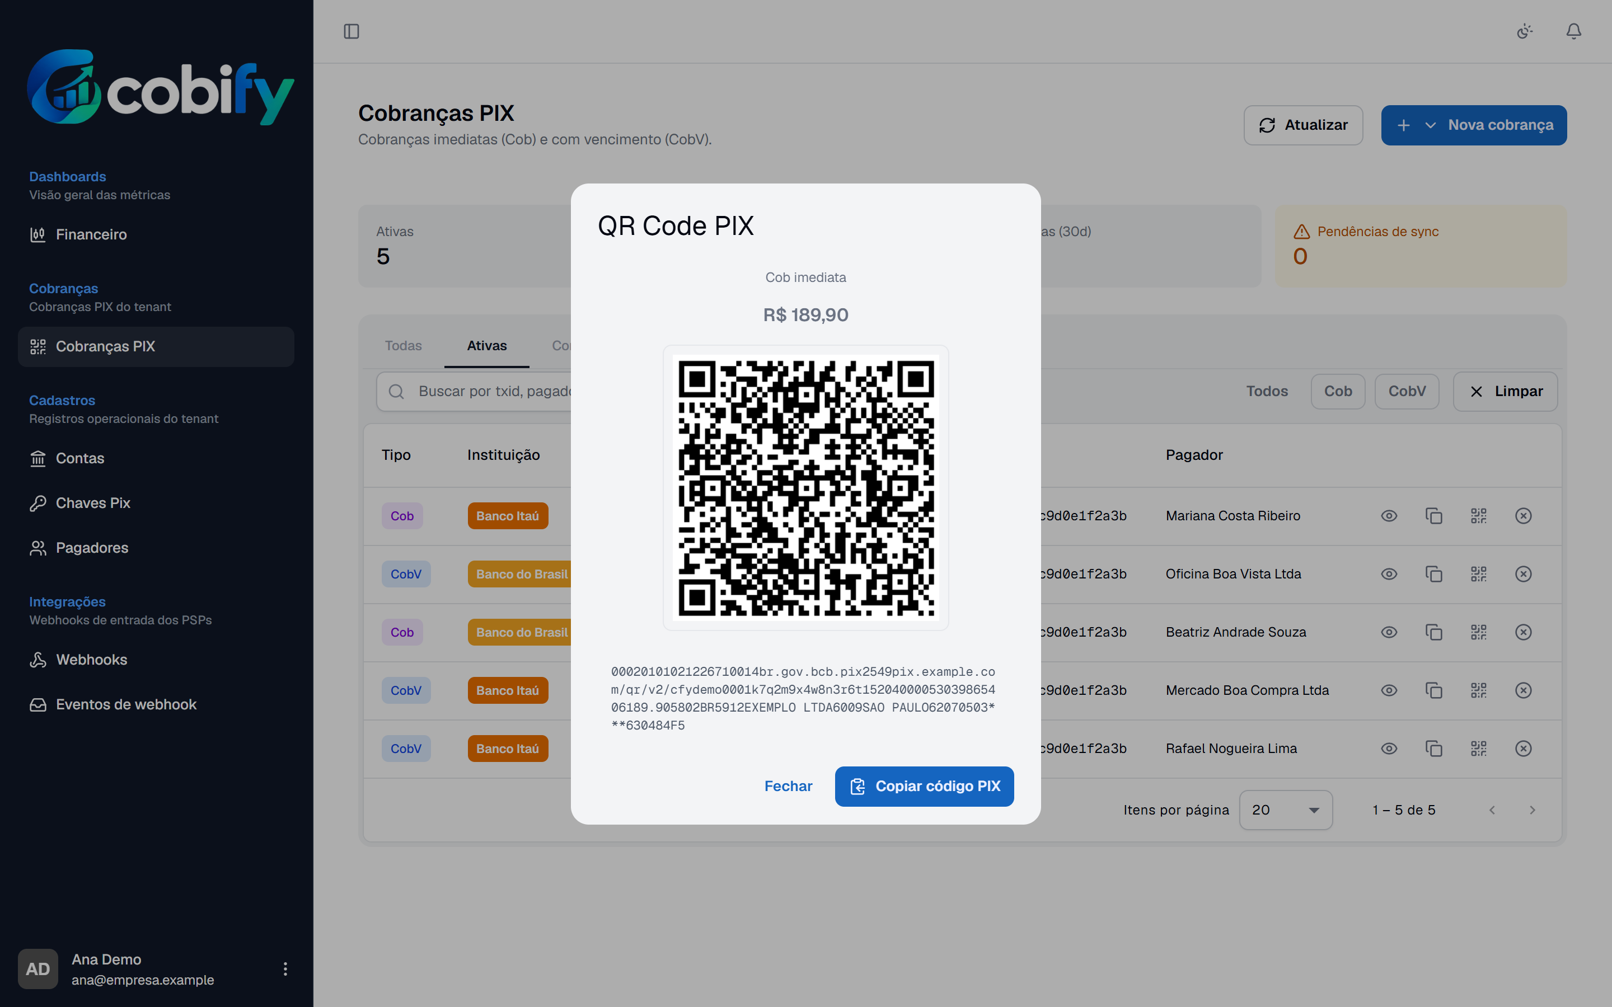Switch to the Todas tab
This screenshot has height=1007, width=1612.
[403, 346]
